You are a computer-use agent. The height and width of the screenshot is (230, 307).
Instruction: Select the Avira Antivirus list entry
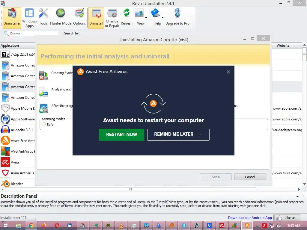(17, 173)
